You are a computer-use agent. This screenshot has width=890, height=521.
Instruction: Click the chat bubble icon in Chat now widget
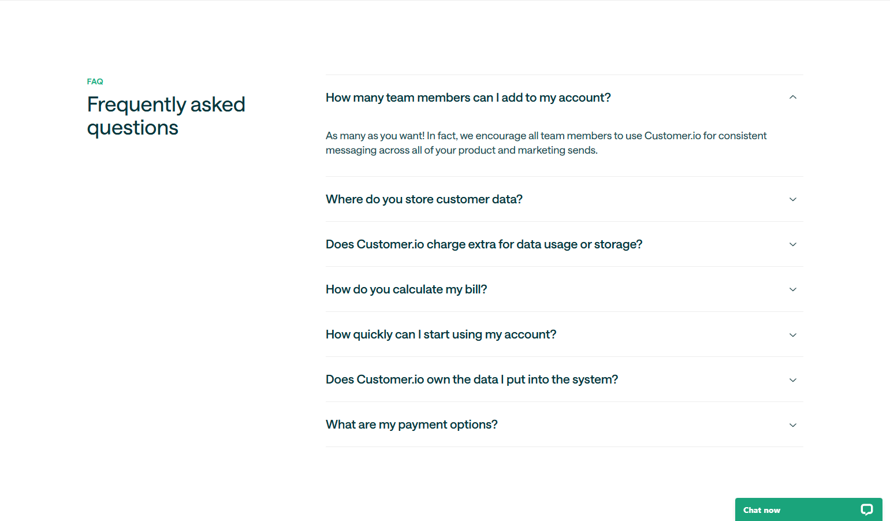pos(867,509)
